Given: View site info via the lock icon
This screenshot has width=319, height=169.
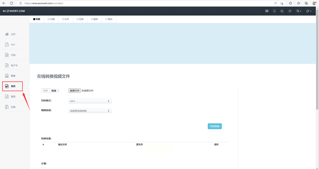Looking at the screenshot, I should coord(21,3).
